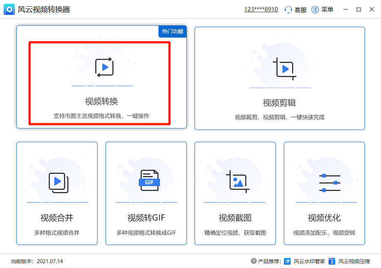
Task: Click text 精确定位视频，获取截图
Action: point(235,233)
